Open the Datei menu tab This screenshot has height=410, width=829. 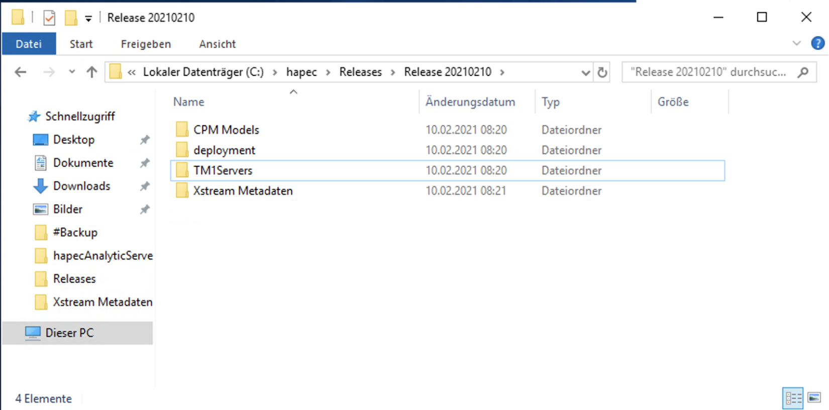[29, 44]
